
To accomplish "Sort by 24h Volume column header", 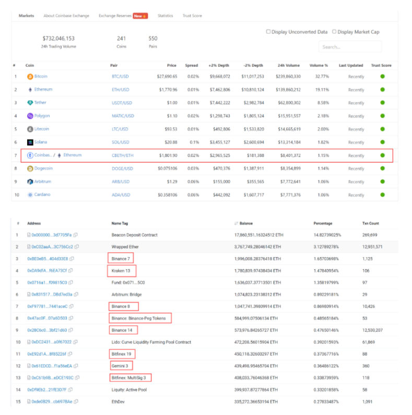I will [289, 65].
